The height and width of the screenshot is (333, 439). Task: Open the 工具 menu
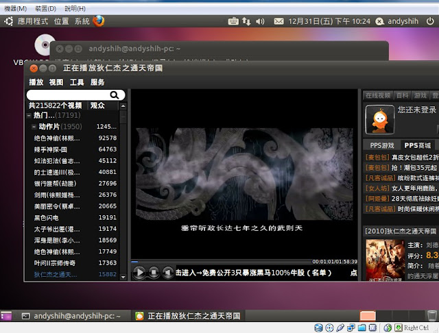[x=77, y=82]
